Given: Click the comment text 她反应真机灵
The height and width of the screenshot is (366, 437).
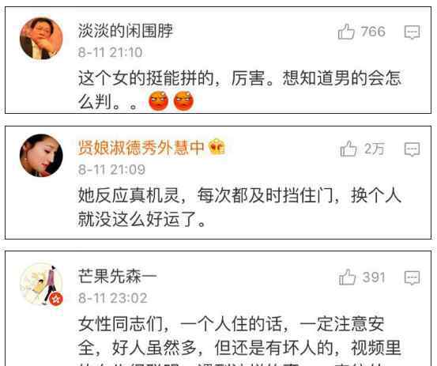Looking at the screenshot, I should point(129,194).
